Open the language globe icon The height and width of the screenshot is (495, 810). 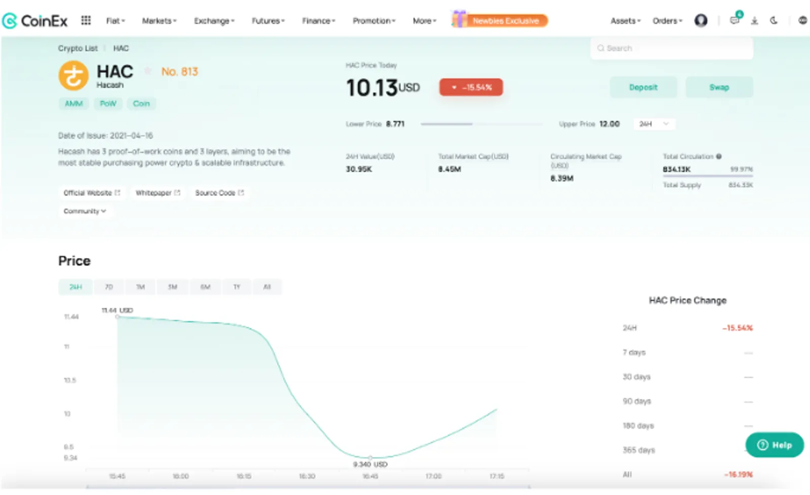(x=802, y=20)
